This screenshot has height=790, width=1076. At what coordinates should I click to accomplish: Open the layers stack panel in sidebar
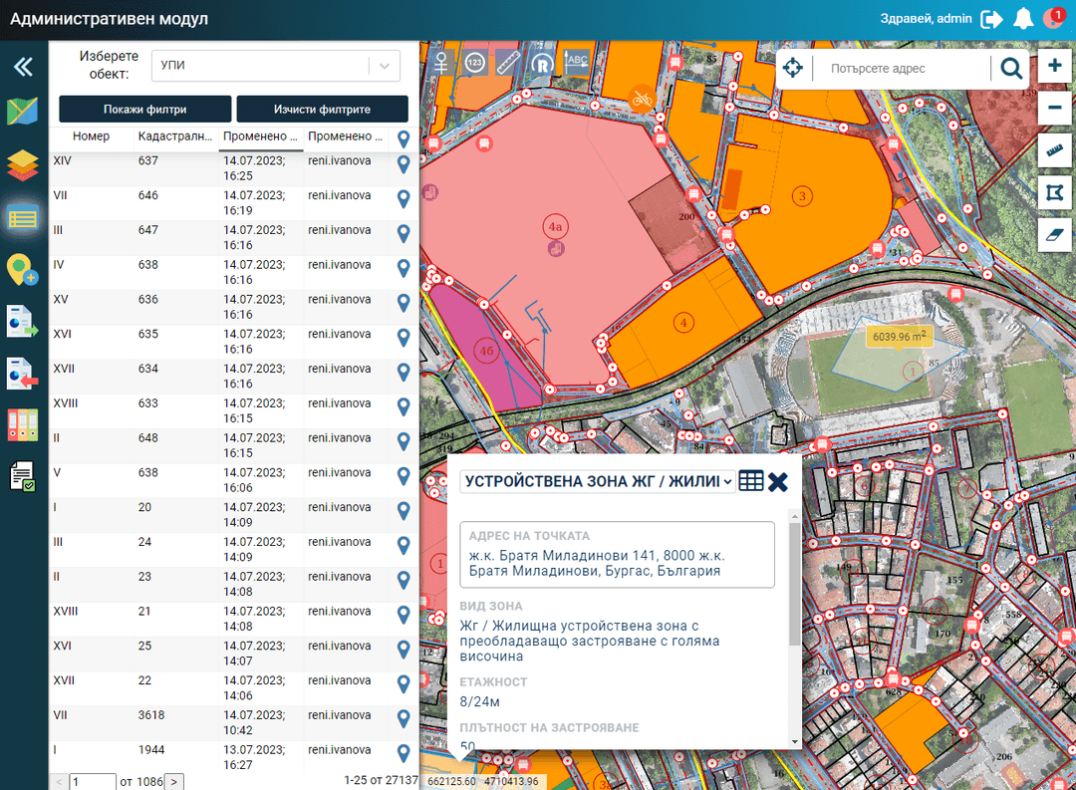click(x=23, y=164)
